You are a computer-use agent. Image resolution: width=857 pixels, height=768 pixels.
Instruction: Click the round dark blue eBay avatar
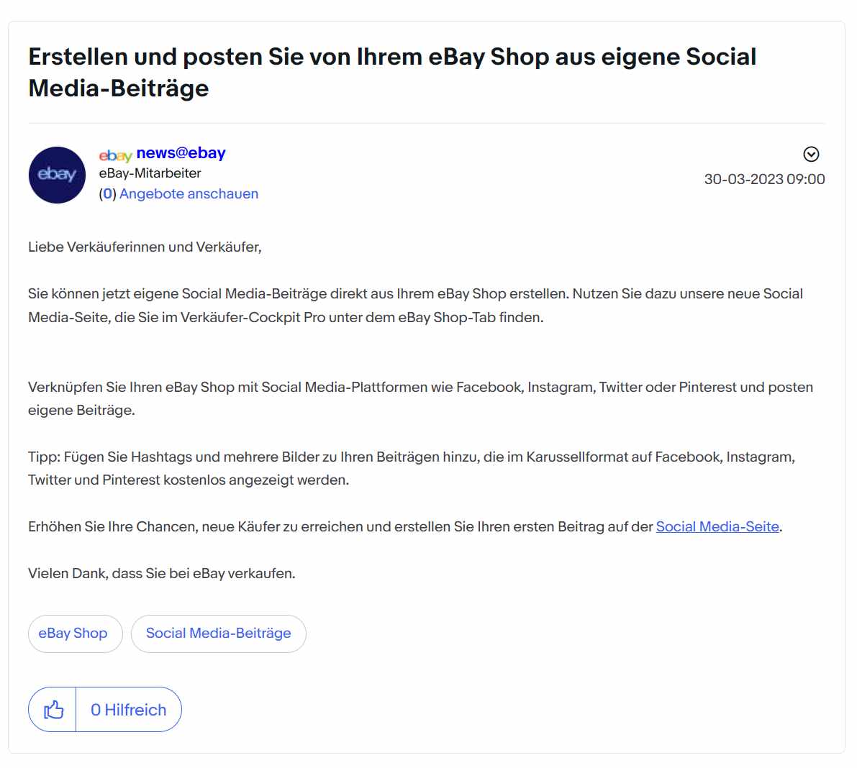click(x=57, y=175)
